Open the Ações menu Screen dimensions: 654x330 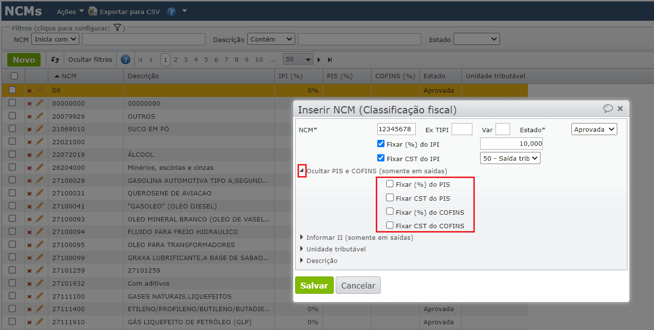[x=70, y=11]
